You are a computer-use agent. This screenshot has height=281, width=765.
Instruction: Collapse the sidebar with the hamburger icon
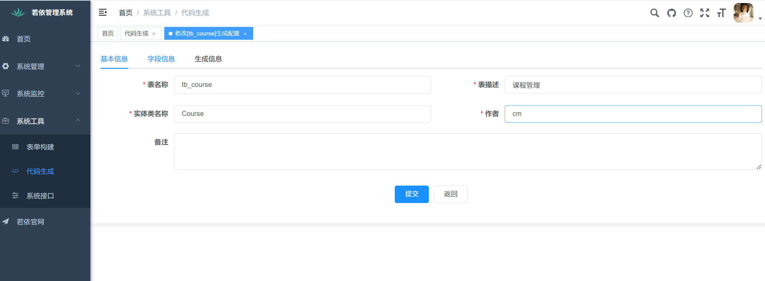tap(103, 13)
